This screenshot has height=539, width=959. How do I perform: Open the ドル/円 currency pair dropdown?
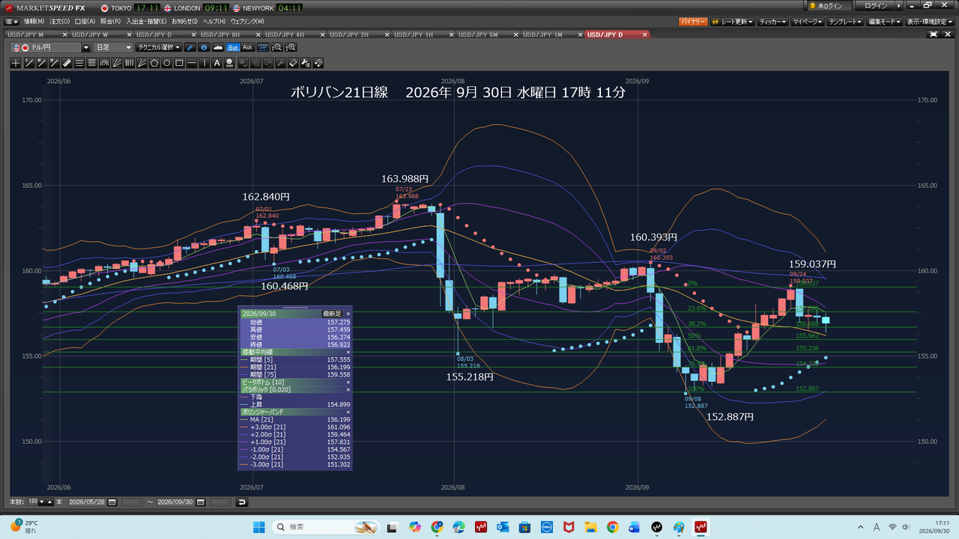pos(86,47)
